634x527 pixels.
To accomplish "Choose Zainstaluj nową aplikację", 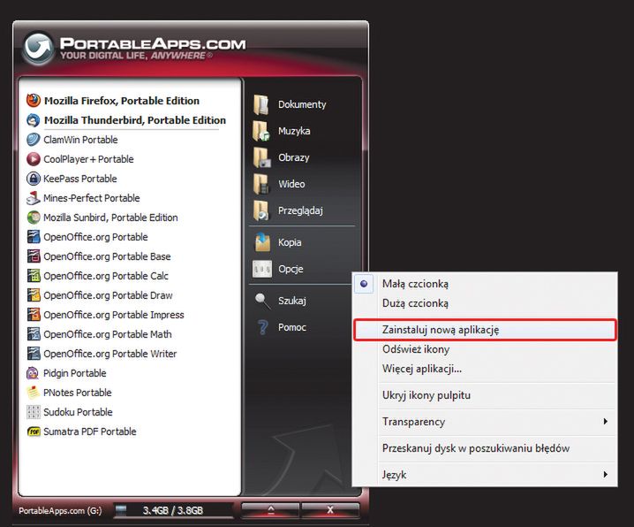I will 485,330.
